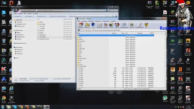This screenshot has height=109, width=194.
Task: Click the Back arrow in the Explorer window
Action: pos(13,10)
